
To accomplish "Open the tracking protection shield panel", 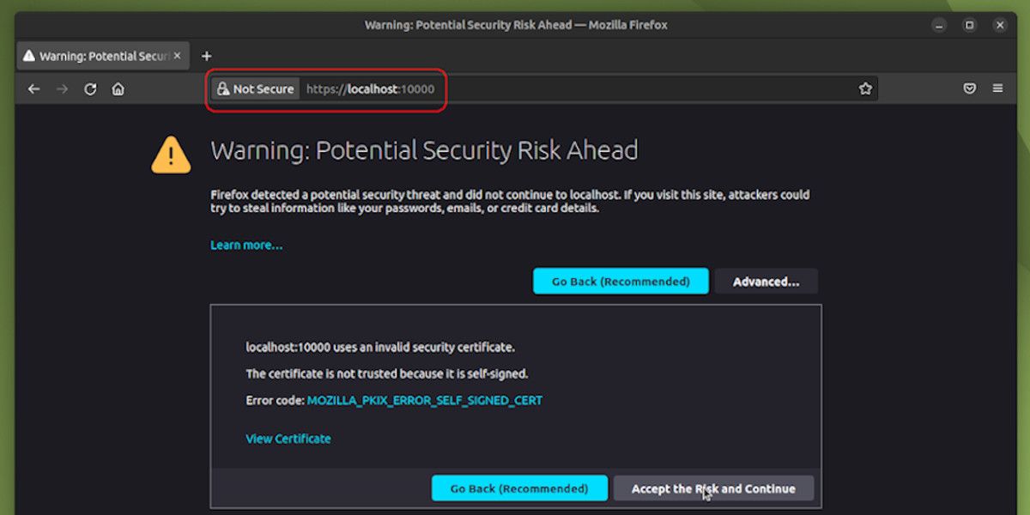I will coord(970,88).
